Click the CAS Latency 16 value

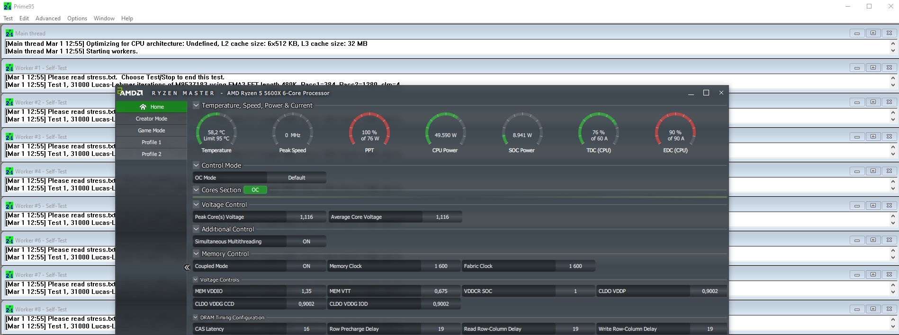click(306, 329)
